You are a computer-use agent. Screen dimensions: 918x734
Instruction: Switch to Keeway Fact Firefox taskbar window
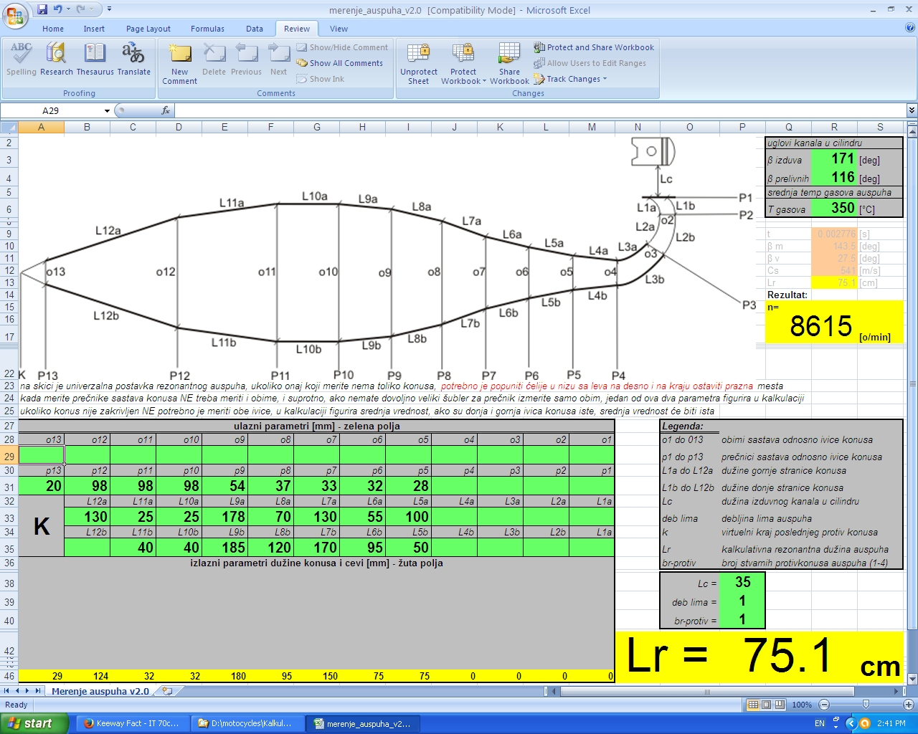(x=132, y=723)
